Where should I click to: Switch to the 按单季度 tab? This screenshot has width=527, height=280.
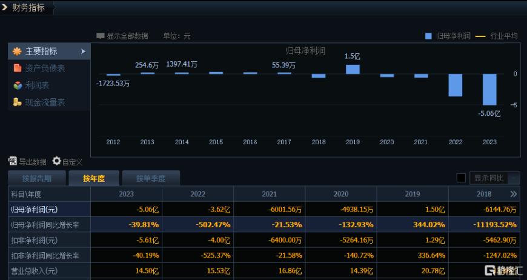tap(151, 178)
